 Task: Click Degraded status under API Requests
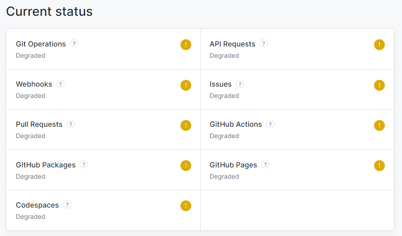pos(224,56)
